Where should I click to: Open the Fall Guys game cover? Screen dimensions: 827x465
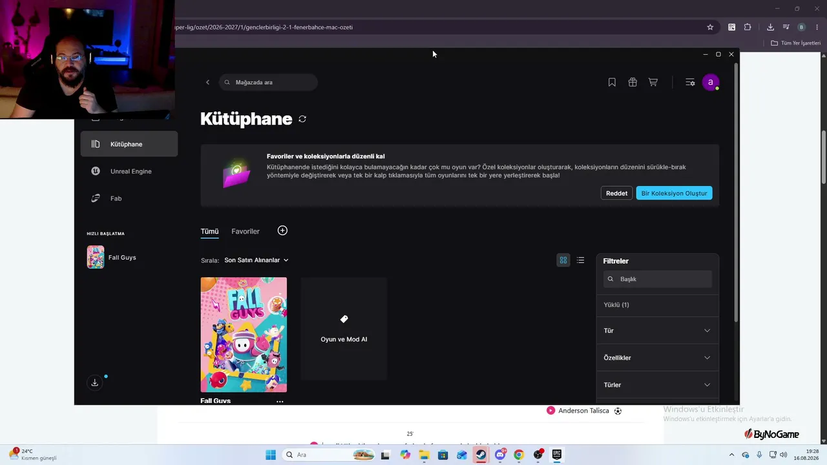pos(244,335)
